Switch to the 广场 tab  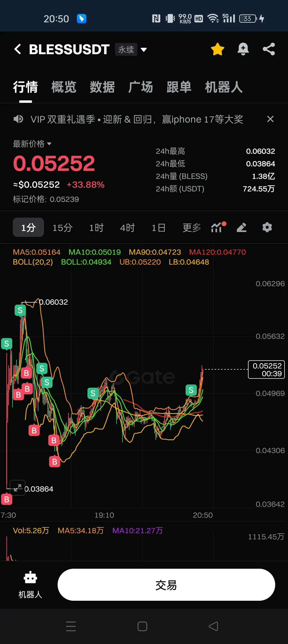click(x=141, y=87)
